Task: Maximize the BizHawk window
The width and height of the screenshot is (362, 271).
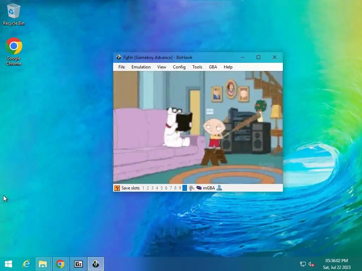Action: pos(258,58)
